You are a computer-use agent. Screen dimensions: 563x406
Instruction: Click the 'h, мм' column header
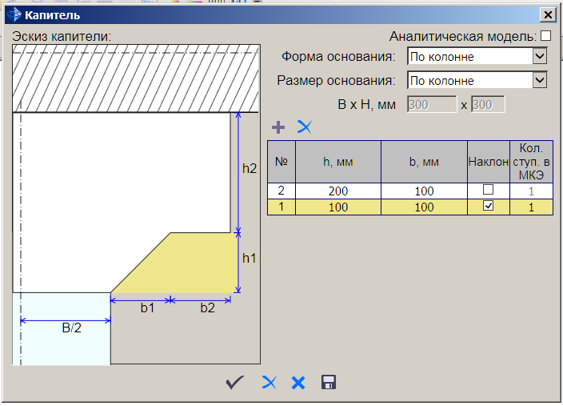[x=338, y=162]
